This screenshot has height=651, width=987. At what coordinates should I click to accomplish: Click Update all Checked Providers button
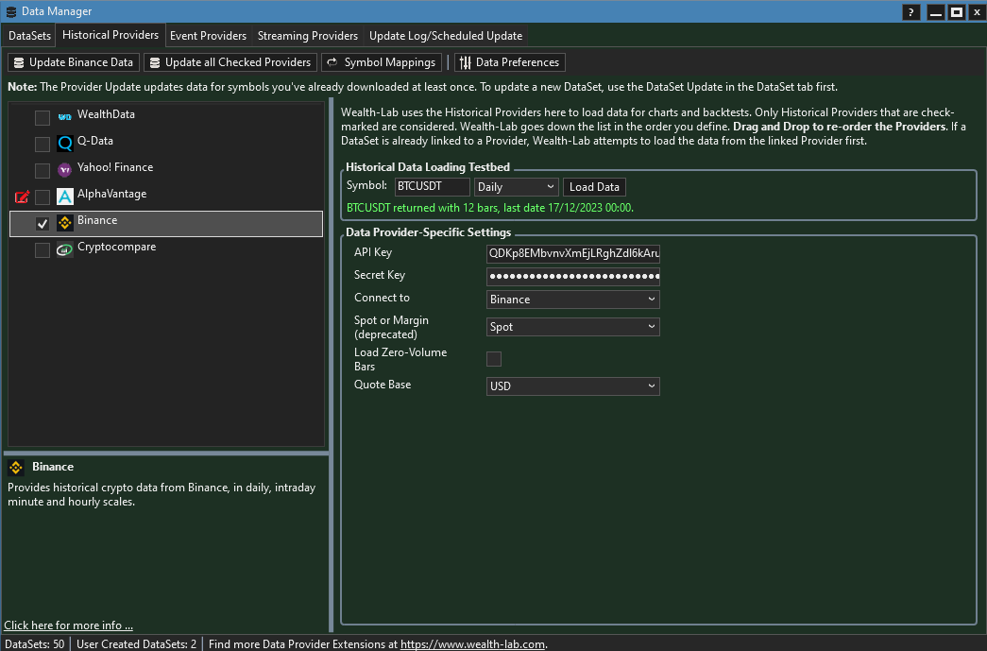point(230,62)
